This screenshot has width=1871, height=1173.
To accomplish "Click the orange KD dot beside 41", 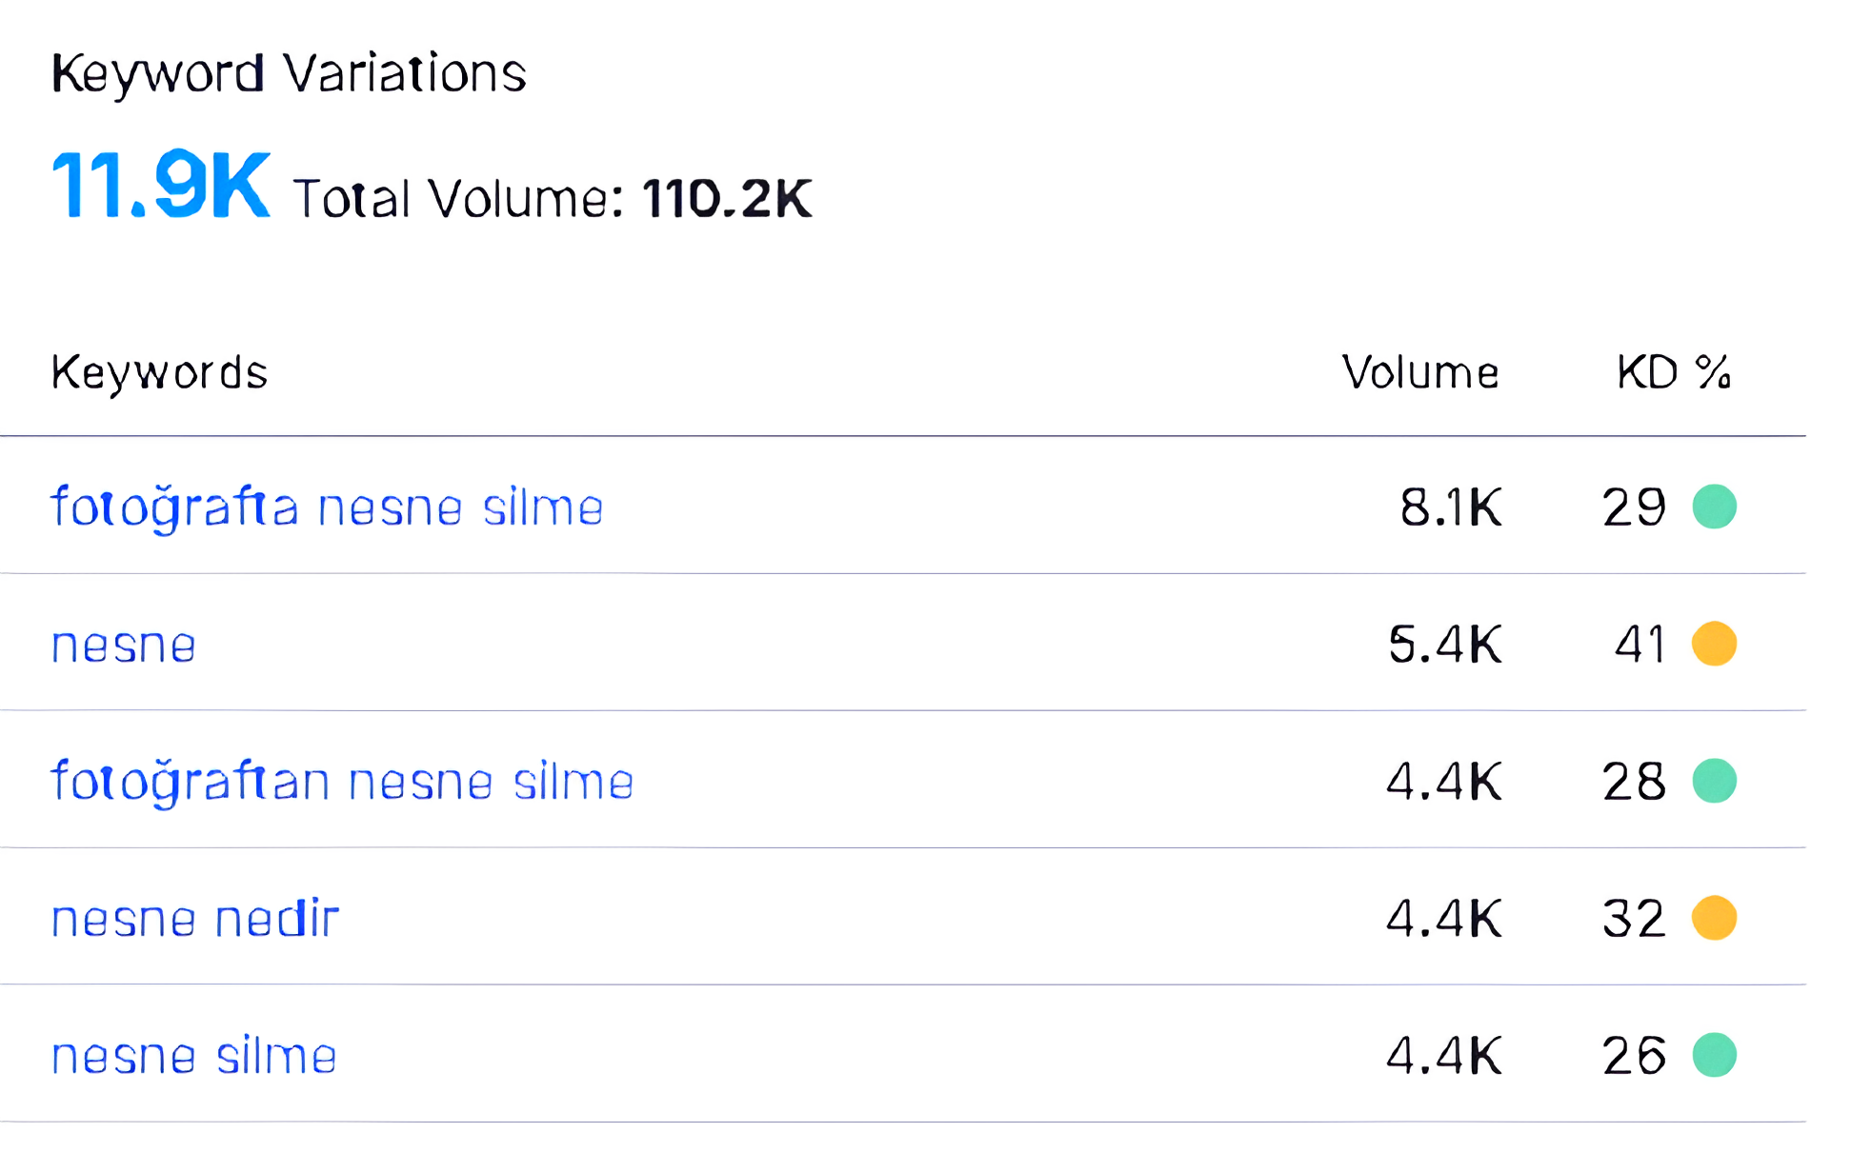I will click(1714, 644).
